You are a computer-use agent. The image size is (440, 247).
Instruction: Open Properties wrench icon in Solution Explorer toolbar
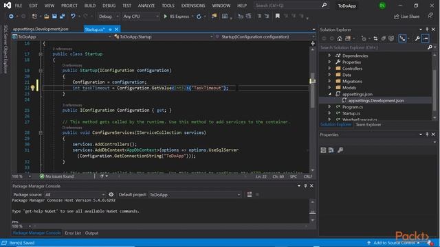[417, 38]
